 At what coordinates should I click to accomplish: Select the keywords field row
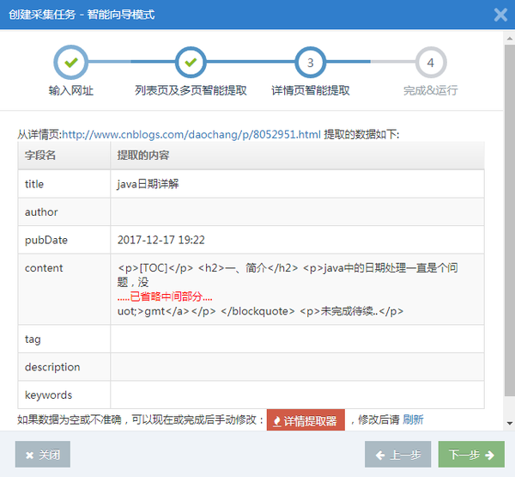[251, 394]
